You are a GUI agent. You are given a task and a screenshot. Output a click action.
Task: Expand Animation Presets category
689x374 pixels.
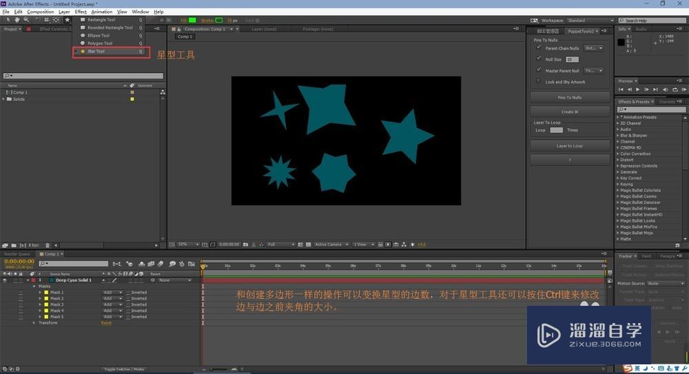(x=618, y=117)
